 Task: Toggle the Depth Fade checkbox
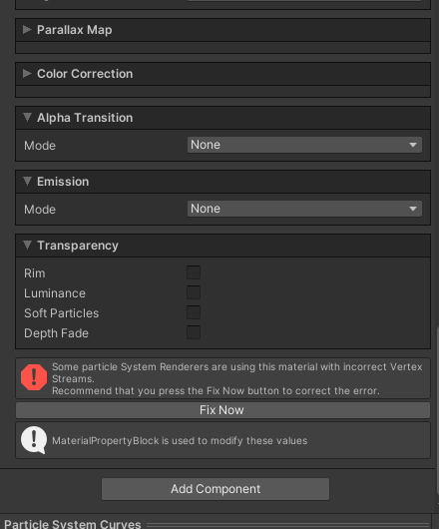click(x=194, y=332)
